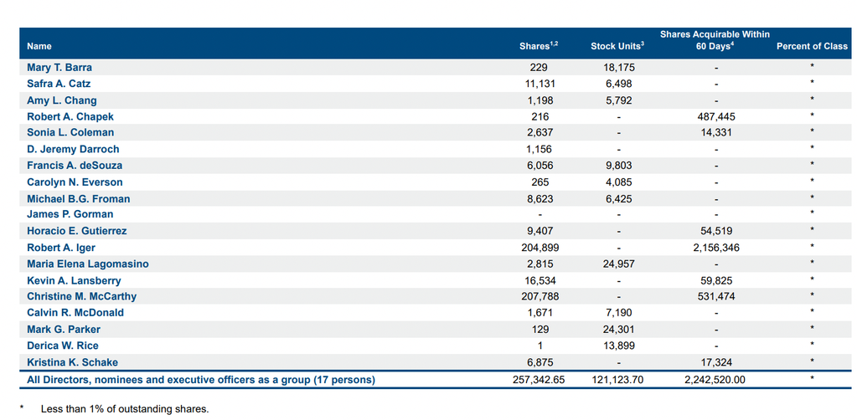Click Maria Elena Lagomasino's stock units 24,957
The width and height of the screenshot is (857, 420).
pos(618,264)
